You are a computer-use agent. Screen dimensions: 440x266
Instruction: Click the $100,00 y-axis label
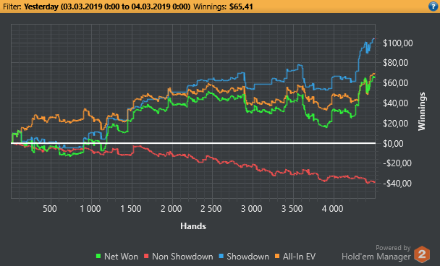[398, 43]
